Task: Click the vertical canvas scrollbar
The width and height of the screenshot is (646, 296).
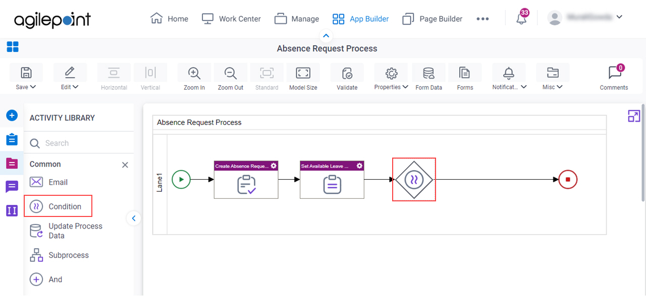Action: (x=643, y=152)
